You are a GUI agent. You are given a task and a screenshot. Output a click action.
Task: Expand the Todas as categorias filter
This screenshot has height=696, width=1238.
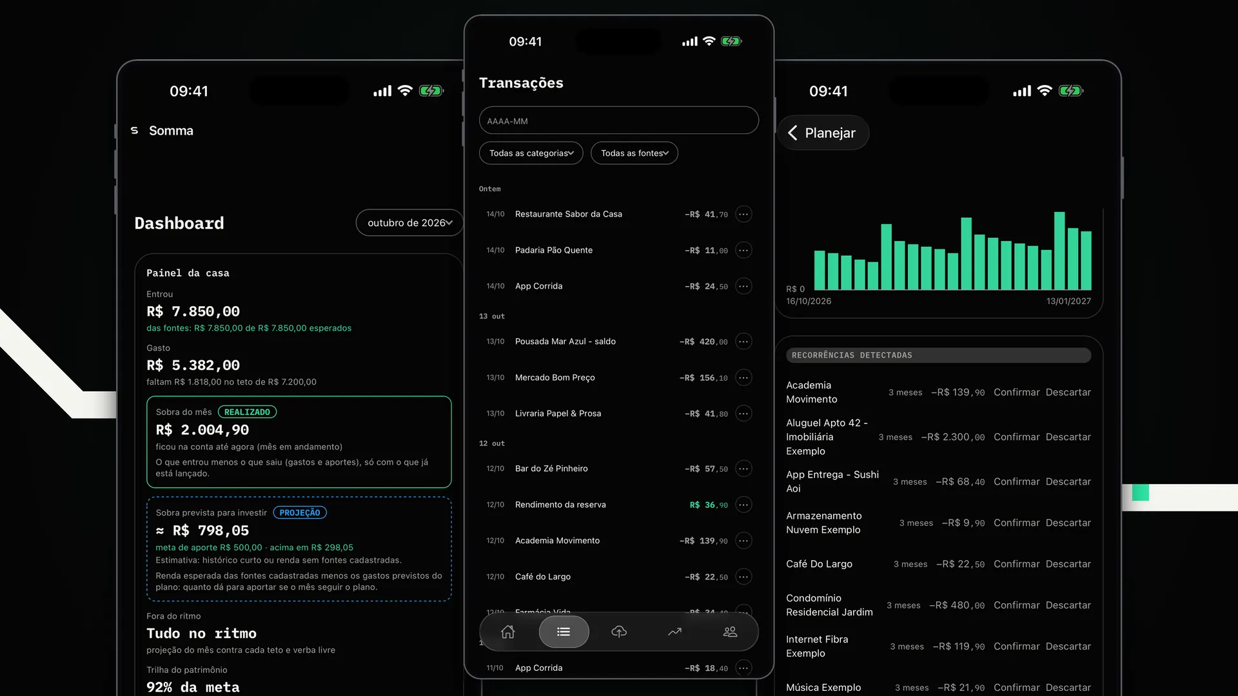coord(531,153)
